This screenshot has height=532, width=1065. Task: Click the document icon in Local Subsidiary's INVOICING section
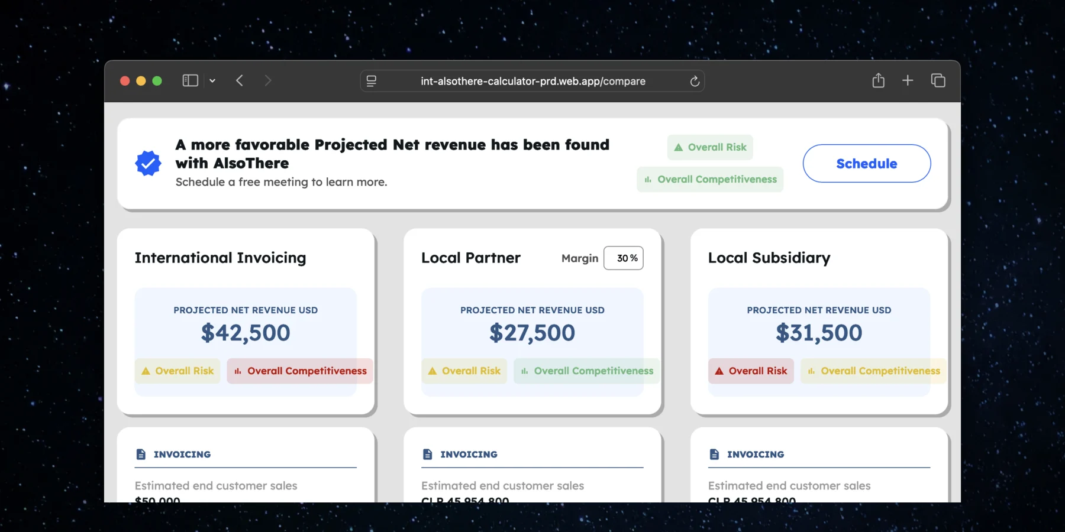click(x=714, y=454)
